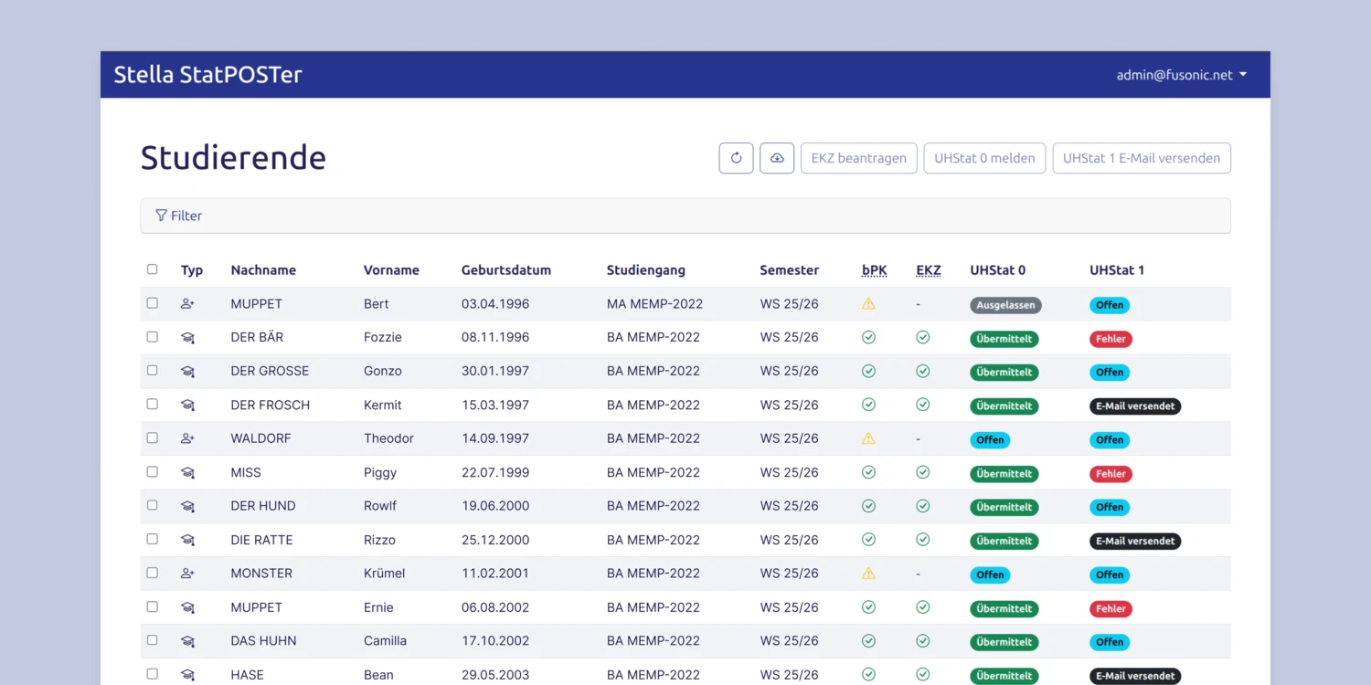Check the MISS Piggy row checkbox

[152, 472]
